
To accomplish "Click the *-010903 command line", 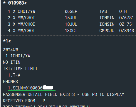I will tap(15, 3).
